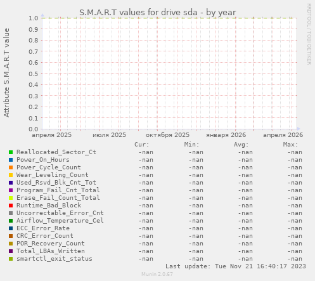Viewport: 315px width, 281px height.
Task: Click the 0.5 y-axis tick label
Action: [x=34, y=74]
